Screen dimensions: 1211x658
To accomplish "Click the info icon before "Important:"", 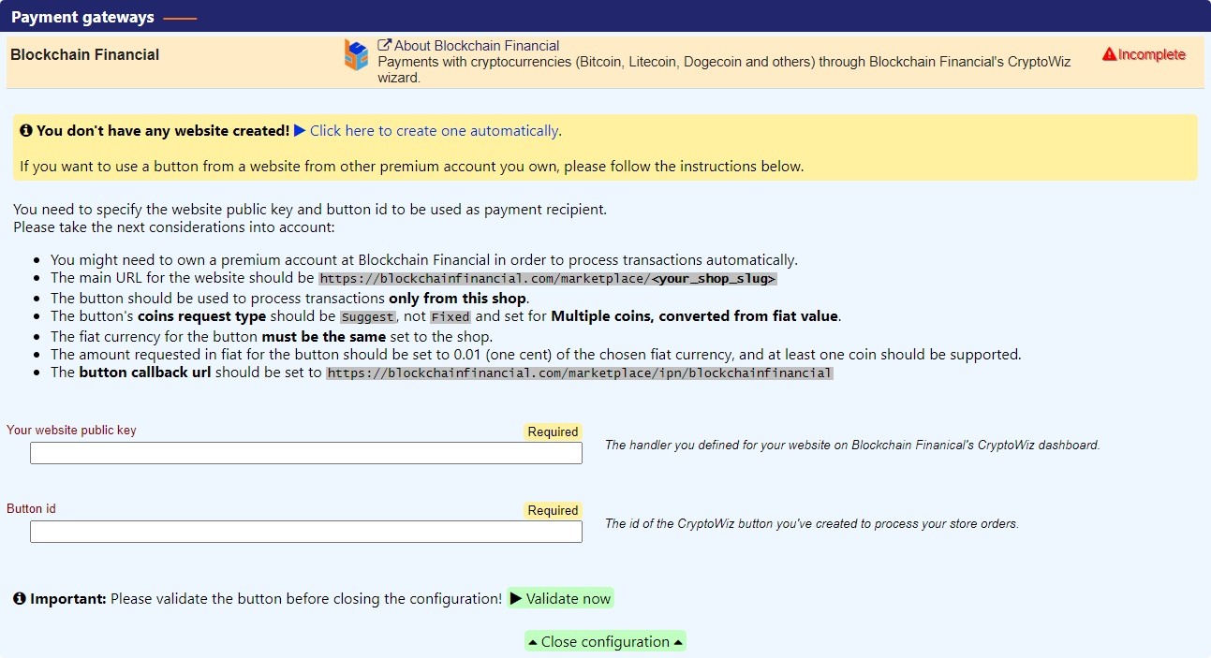I will pos(20,599).
